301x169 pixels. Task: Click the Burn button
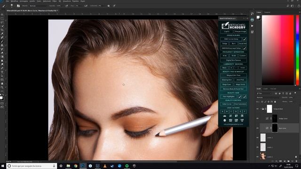coord(234,44)
